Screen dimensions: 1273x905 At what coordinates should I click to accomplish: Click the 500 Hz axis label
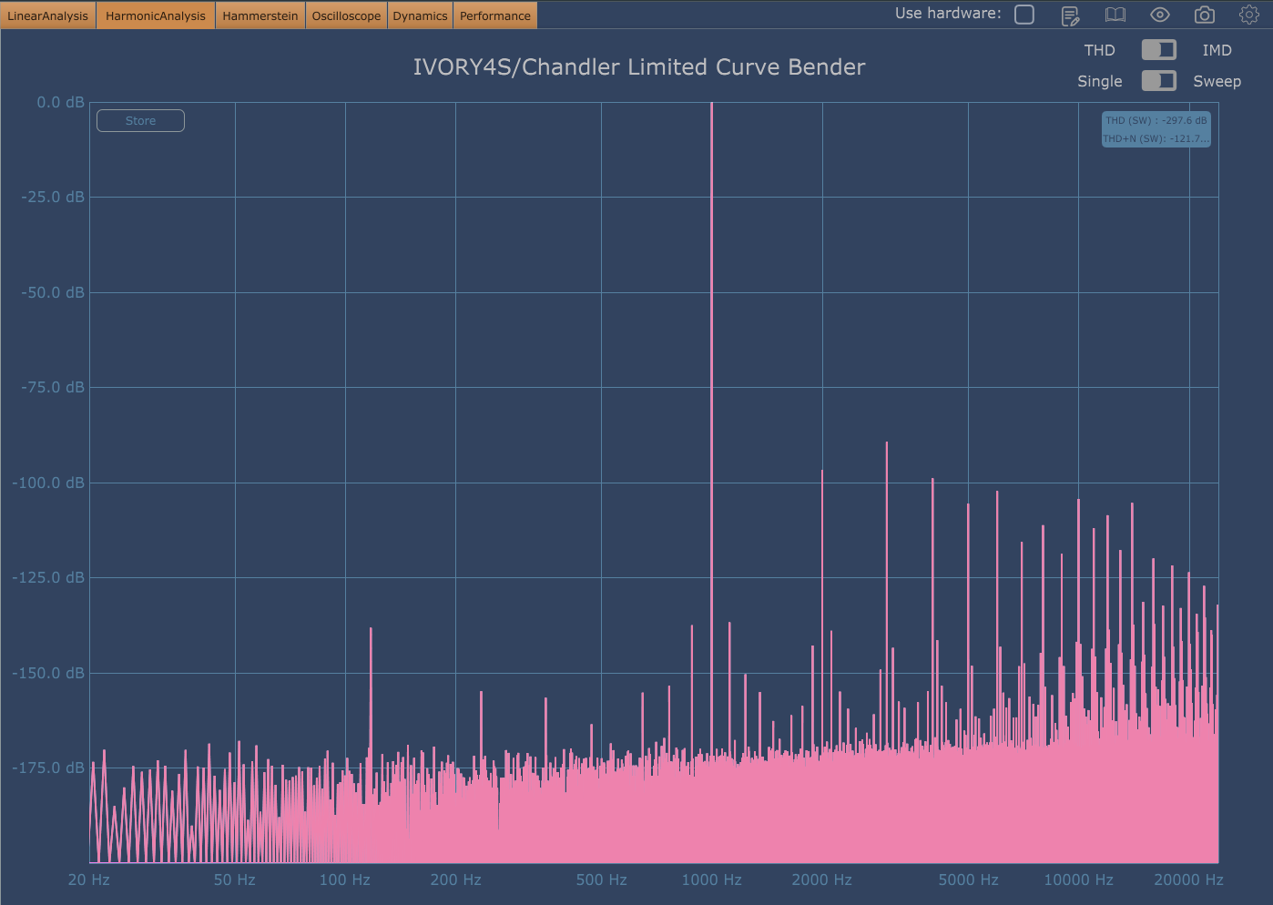[x=601, y=880]
